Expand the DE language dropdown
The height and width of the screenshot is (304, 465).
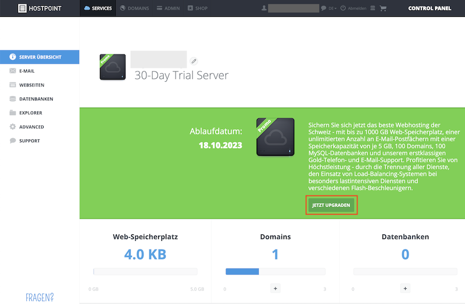[332, 8]
